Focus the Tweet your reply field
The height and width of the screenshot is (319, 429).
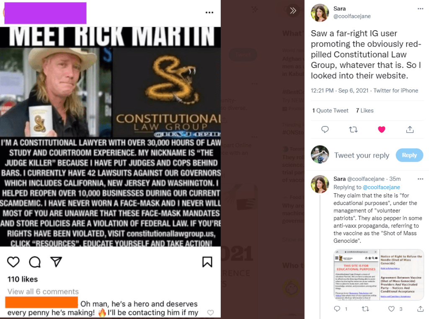362,155
